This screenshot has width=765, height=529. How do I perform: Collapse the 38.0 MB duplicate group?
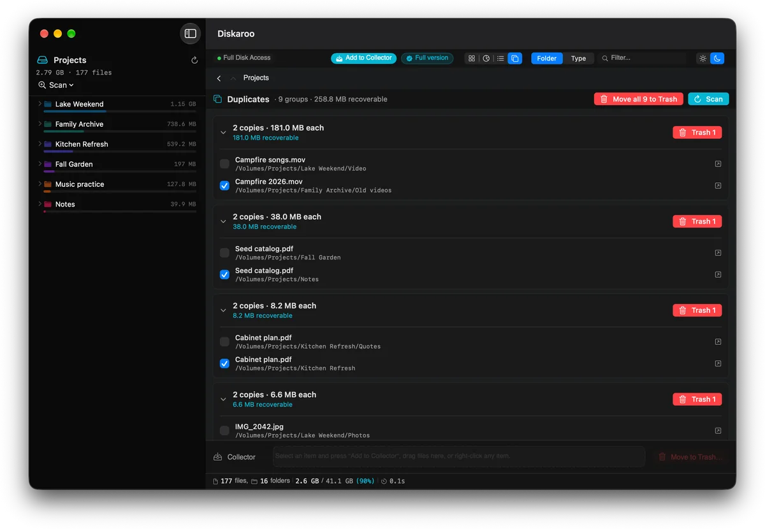(x=223, y=221)
